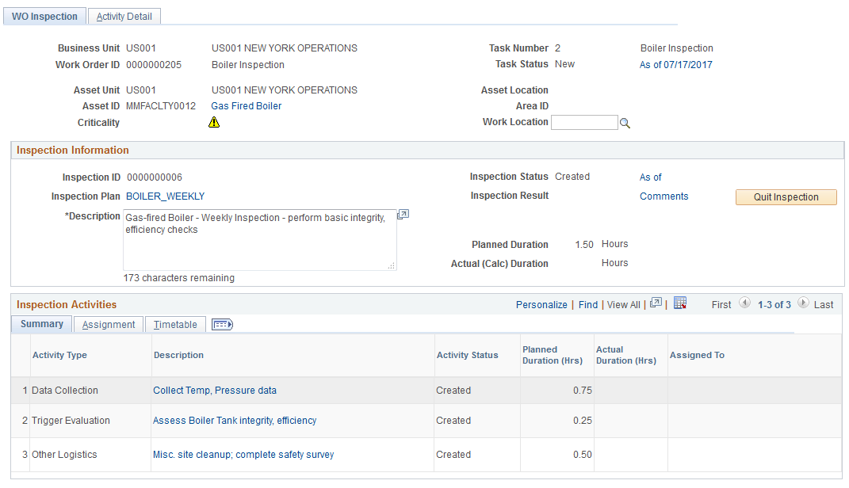Switch to the Activity Detail tab

coord(124,17)
